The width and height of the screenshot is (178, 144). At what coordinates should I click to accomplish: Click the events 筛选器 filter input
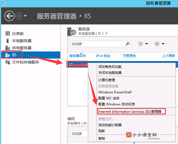point(79,134)
